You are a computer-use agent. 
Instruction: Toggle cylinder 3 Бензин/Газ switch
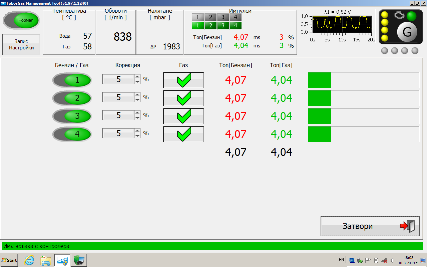coord(72,116)
